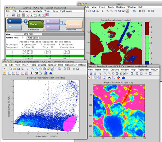Toggle Insert Colorbar in Figure 1 toolbar
Image resolution: width=162 pixels, height=142 pixels.
coord(140,11)
